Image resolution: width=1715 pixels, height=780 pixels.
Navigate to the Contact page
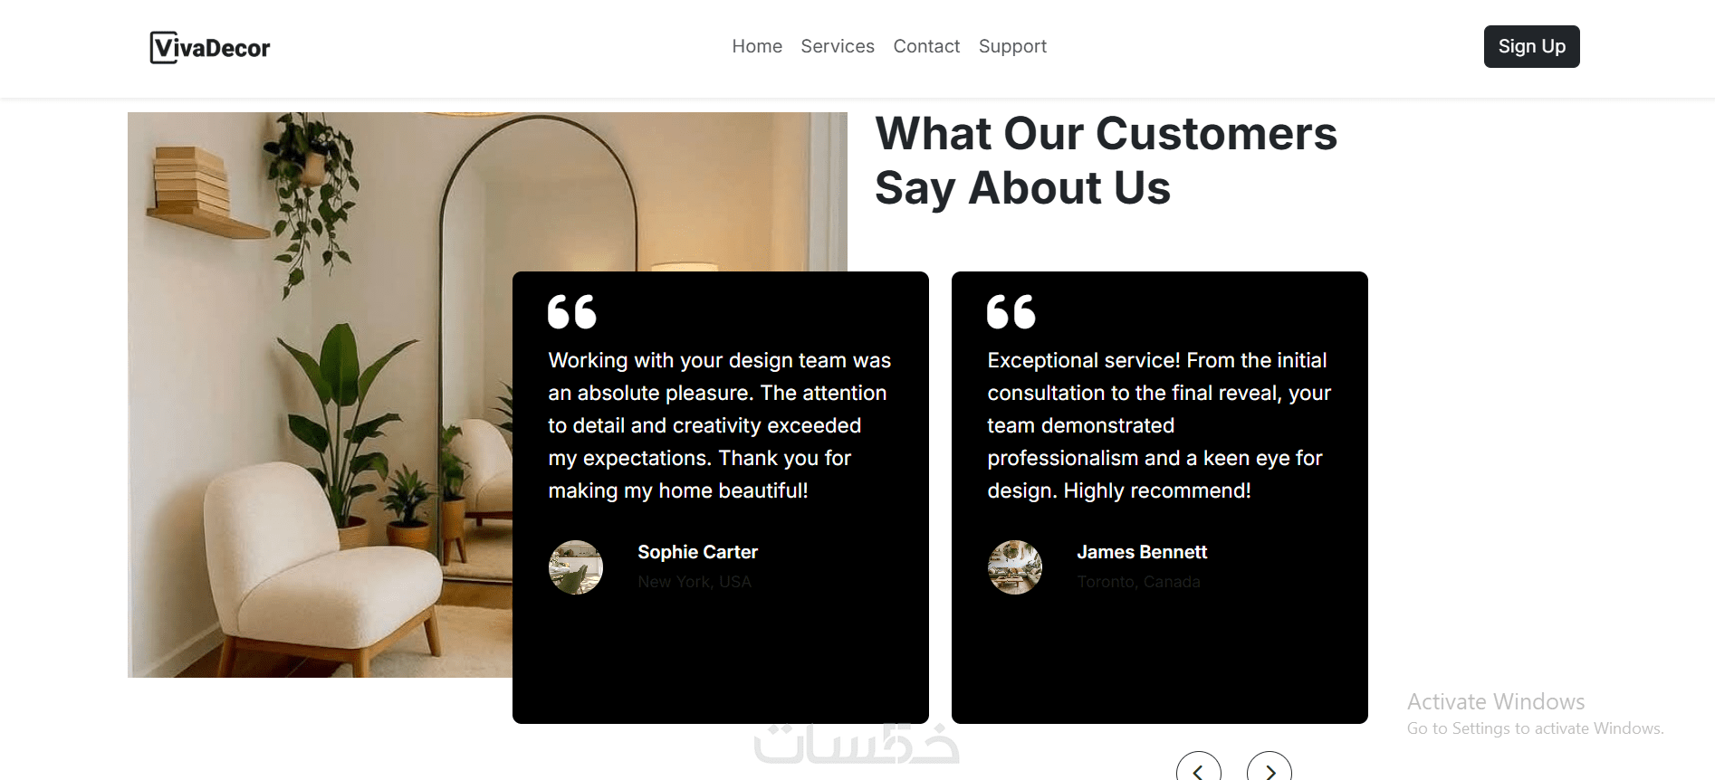(x=926, y=46)
